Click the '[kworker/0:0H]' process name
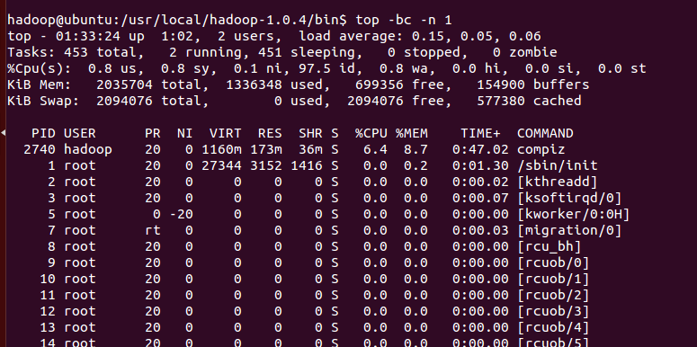The height and width of the screenshot is (347, 697). click(x=574, y=214)
